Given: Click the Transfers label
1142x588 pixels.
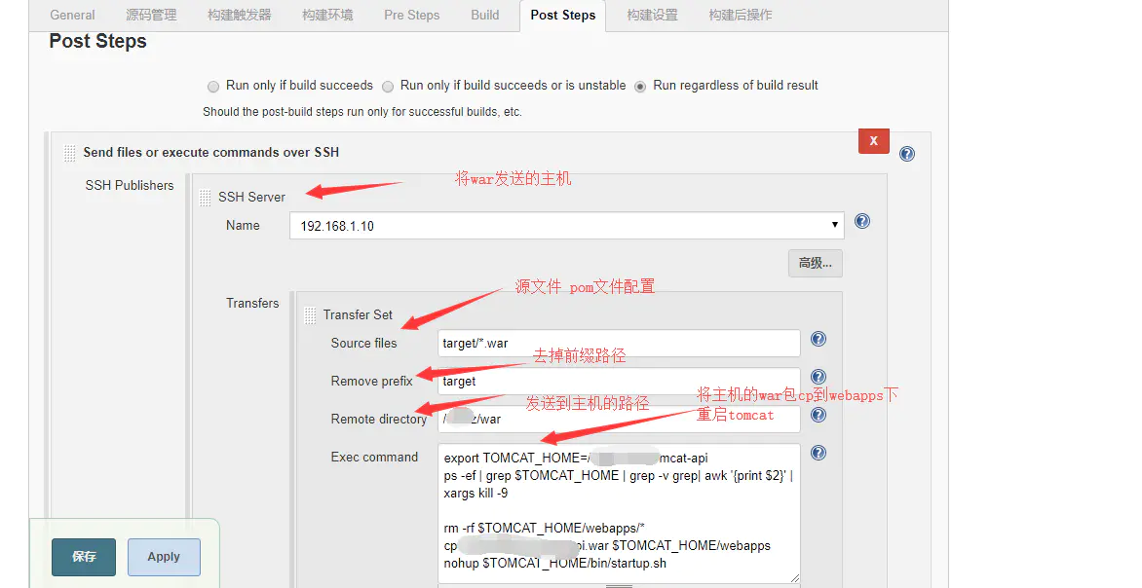Looking at the screenshot, I should click(252, 304).
